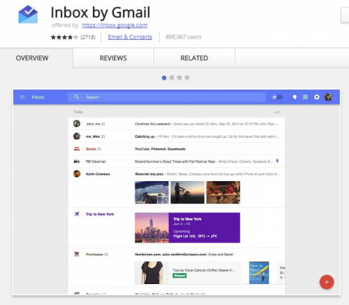Screen dimensions: 349x305
Task: Click the (2713) review count
Action: point(88,37)
